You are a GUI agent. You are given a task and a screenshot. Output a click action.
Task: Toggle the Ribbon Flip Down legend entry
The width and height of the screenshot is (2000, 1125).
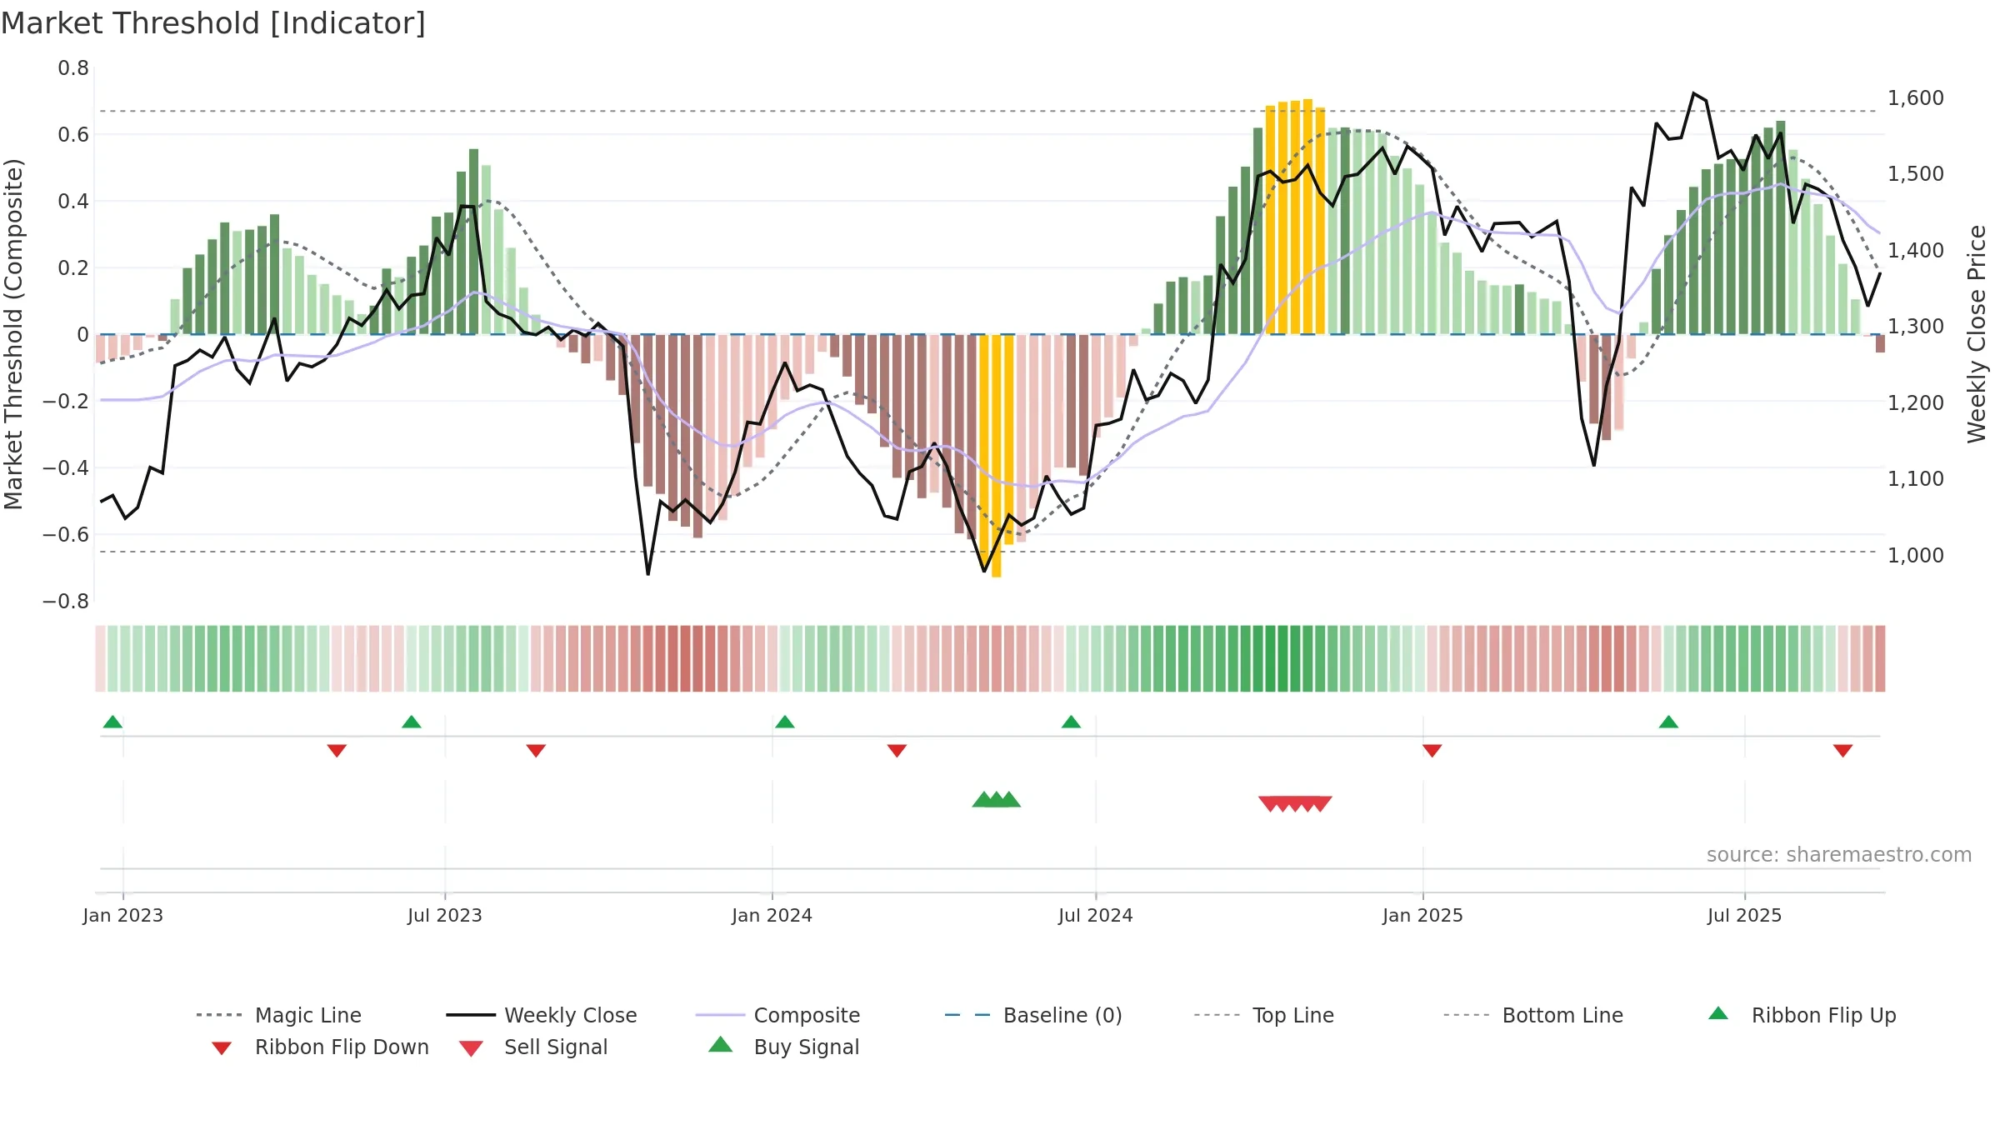(319, 1047)
